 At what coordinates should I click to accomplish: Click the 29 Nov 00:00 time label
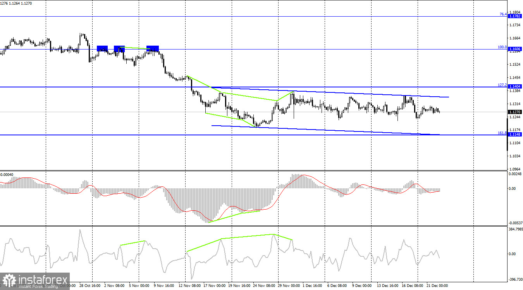(288, 286)
